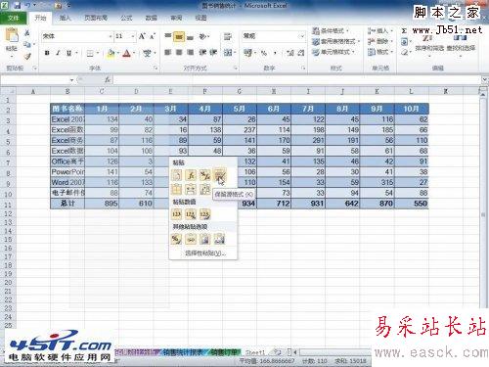Screen dimensions: 489x367
Task: Click the Increase Font Size icon
Action: pyautogui.click(x=142, y=36)
